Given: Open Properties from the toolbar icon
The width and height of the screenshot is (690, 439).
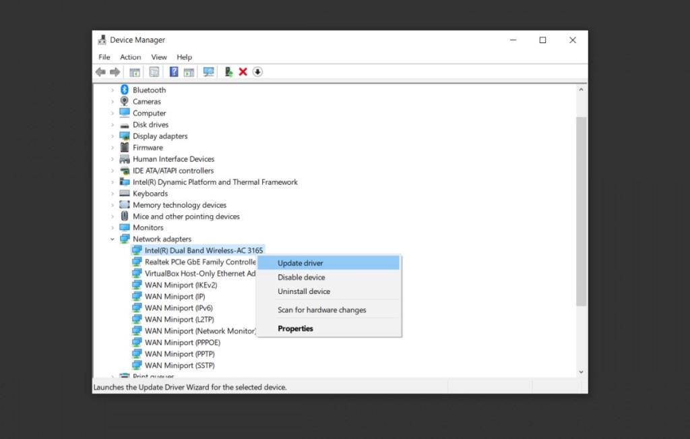Looking at the screenshot, I should (152, 71).
